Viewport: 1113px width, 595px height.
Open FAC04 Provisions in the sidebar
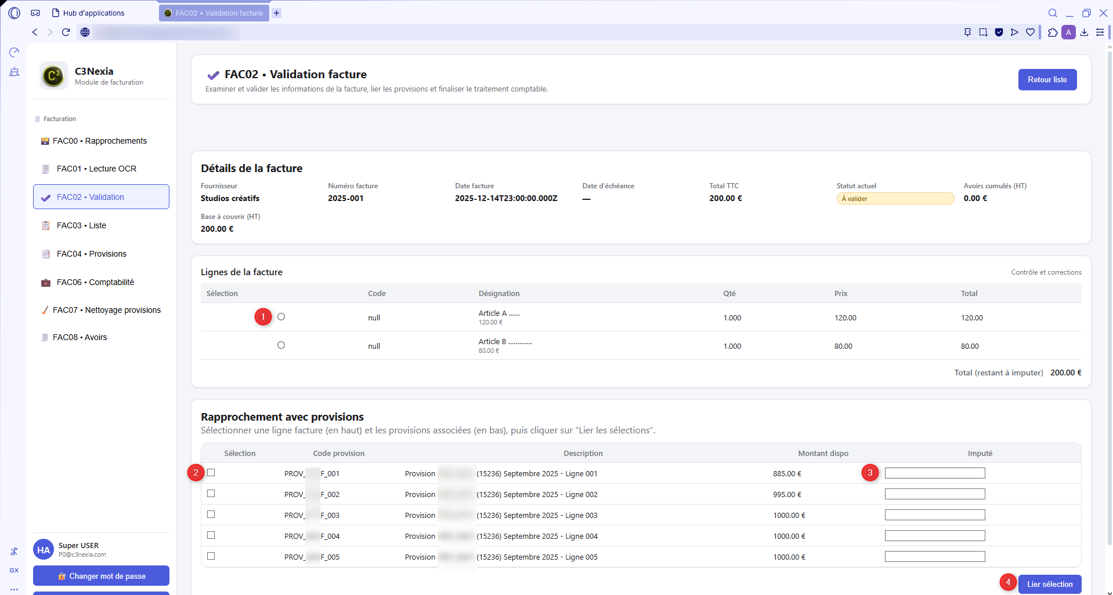coord(91,254)
